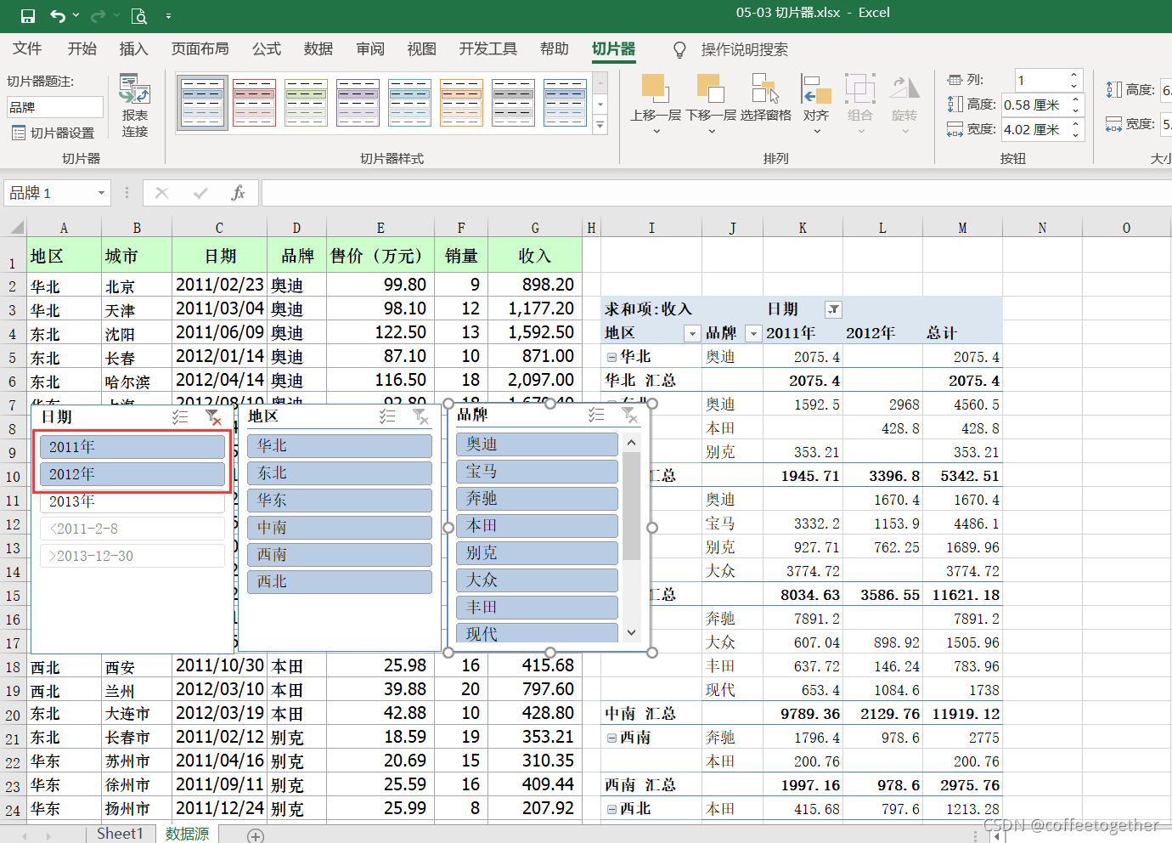Select the red slicer style thumbnail
The height and width of the screenshot is (843, 1172).
[x=255, y=102]
